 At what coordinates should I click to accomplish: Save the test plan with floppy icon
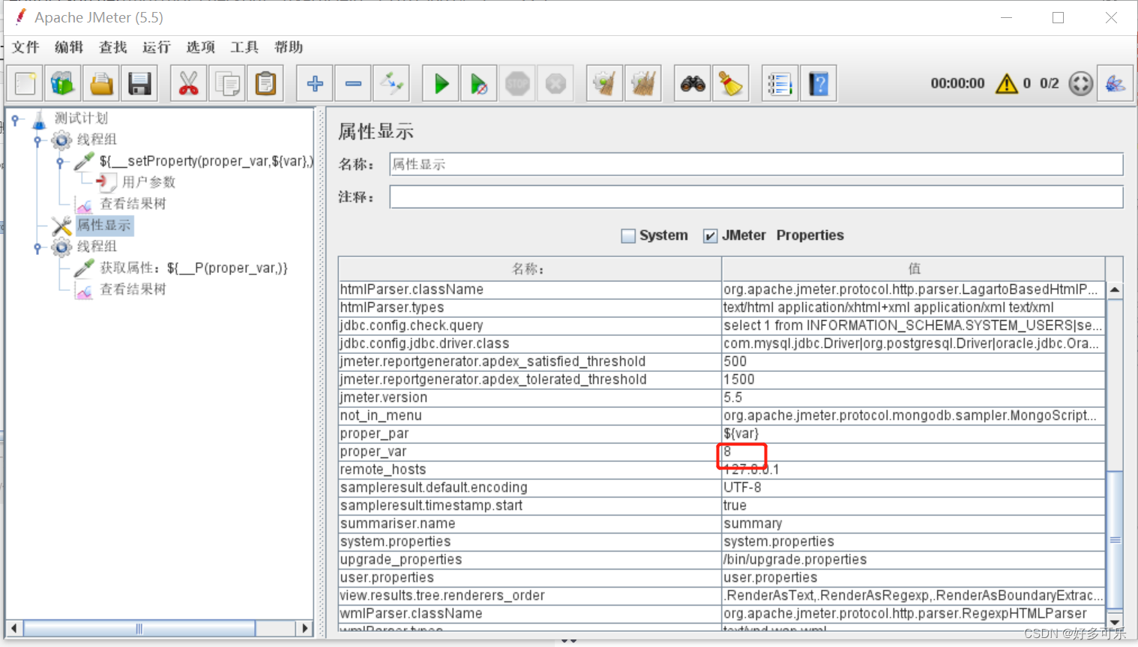[x=140, y=83]
